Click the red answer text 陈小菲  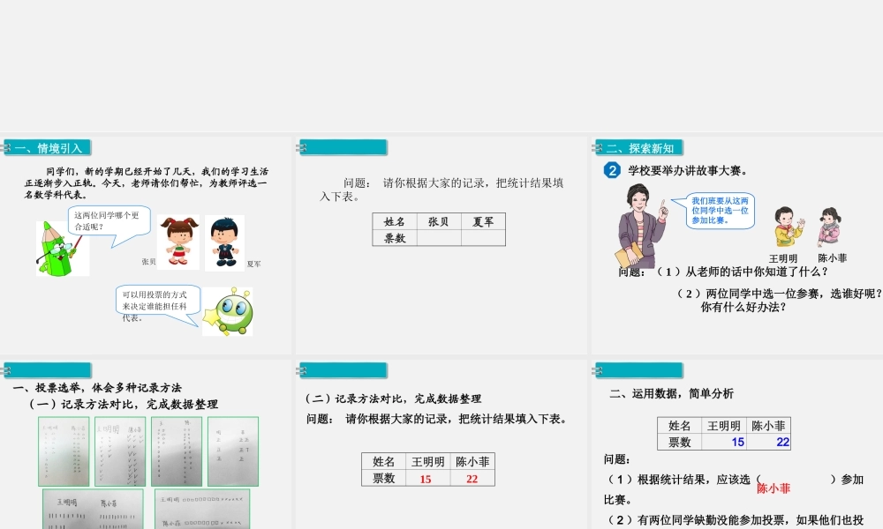pyautogui.click(x=774, y=488)
